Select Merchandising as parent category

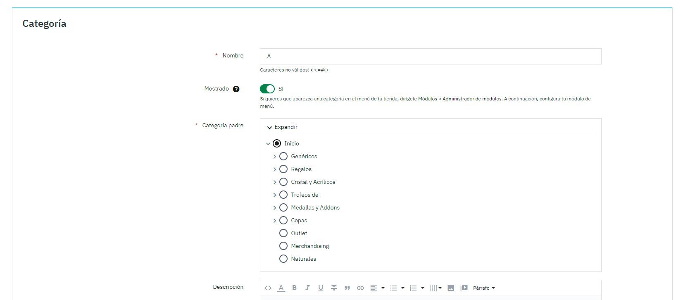tap(283, 246)
